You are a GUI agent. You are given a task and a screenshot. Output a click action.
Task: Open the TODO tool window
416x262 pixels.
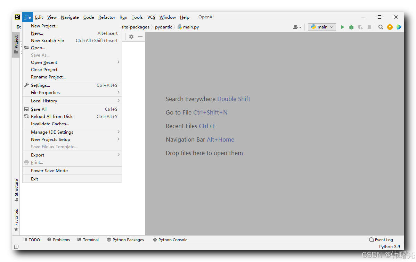(x=32, y=239)
